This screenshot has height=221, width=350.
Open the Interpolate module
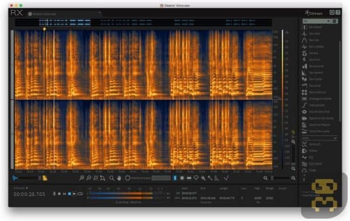click(313, 105)
